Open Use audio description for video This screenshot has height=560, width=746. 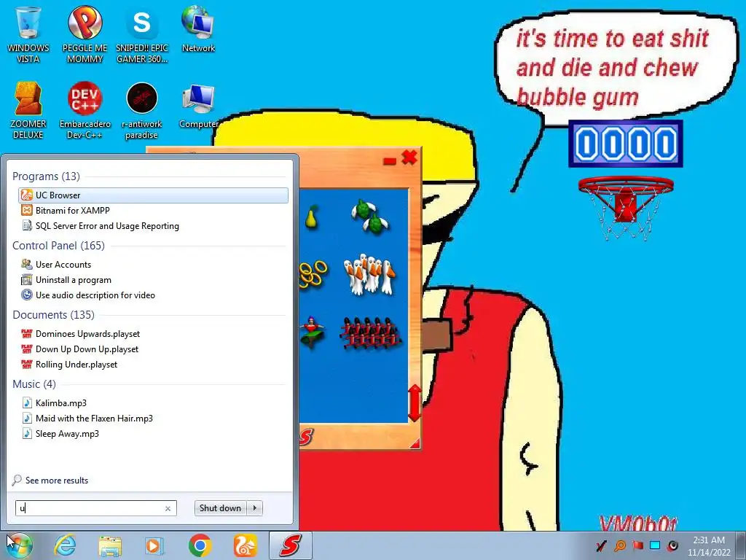pyautogui.click(x=153, y=295)
